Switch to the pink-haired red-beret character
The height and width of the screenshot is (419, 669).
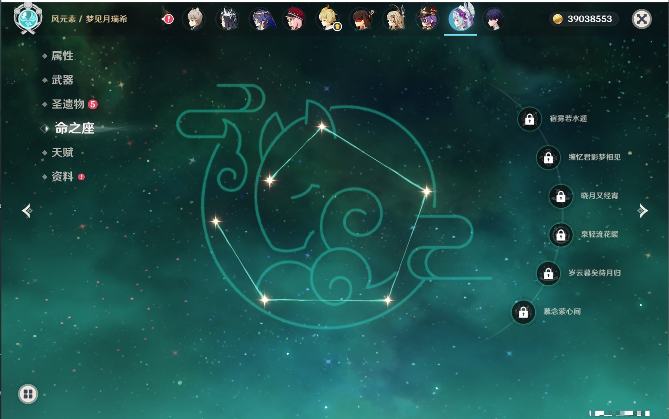point(295,19)
